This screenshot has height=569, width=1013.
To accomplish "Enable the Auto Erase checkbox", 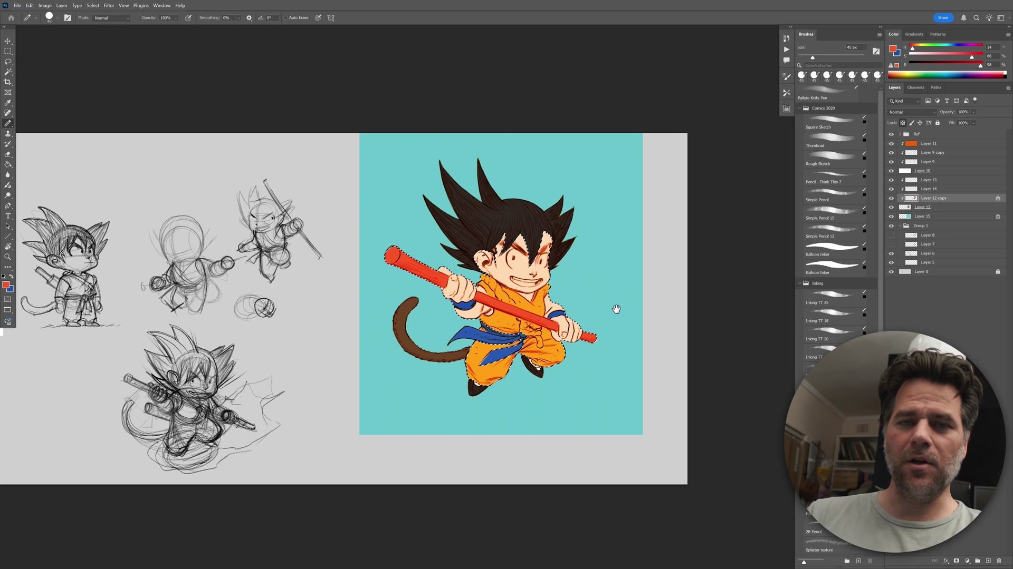I will 285,18.
